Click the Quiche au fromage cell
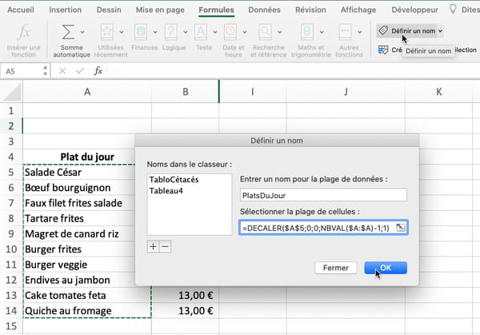The width and height of the screenshot is (480, 335). tap(87, 310)
